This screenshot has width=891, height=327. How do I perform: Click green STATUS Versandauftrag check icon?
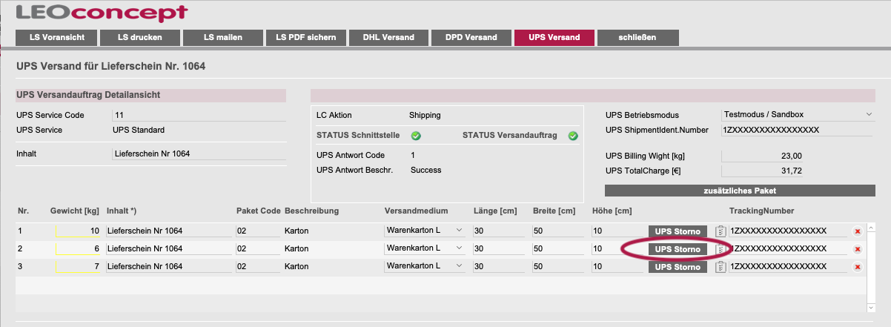(x=573, y=136)
